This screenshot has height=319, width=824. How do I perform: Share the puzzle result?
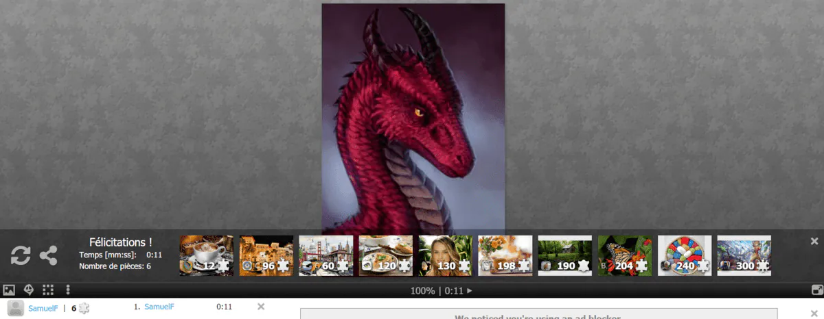point(48,256)
